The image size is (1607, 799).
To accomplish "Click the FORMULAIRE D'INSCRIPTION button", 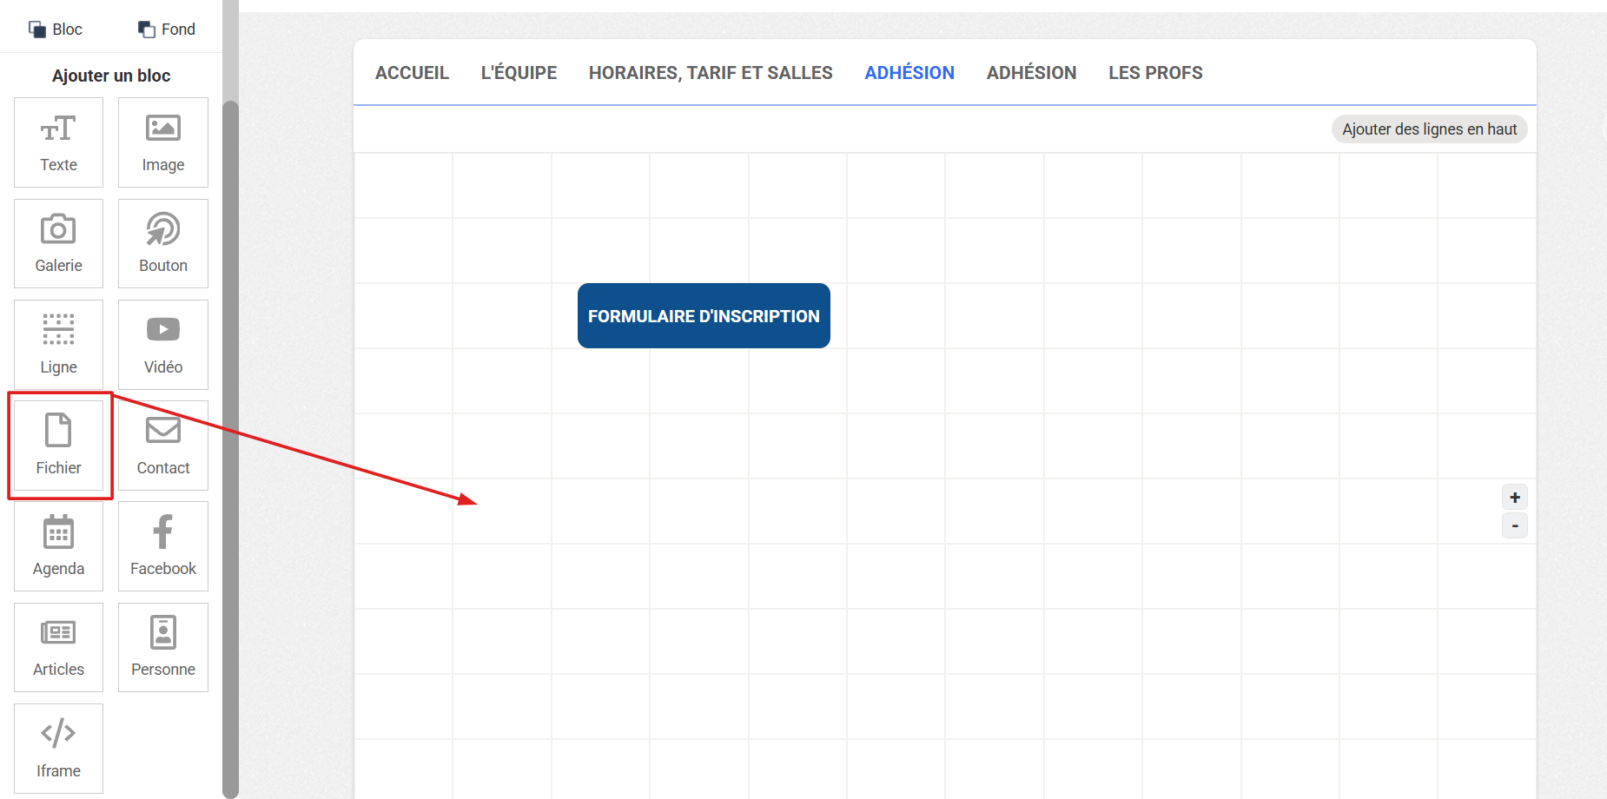I will click(x=704, y=316).
